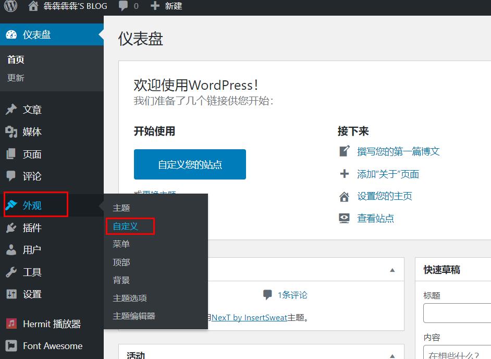Open 主题选项 in the 外观 submenu
Image resolution: width=491 pixels, height=359 pixels.
[x=130, y=298]
